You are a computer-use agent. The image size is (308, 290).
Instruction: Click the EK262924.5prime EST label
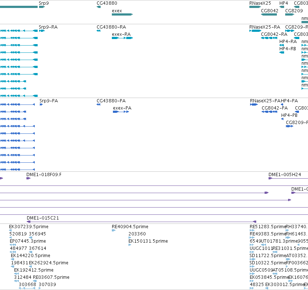coord(48,263)
